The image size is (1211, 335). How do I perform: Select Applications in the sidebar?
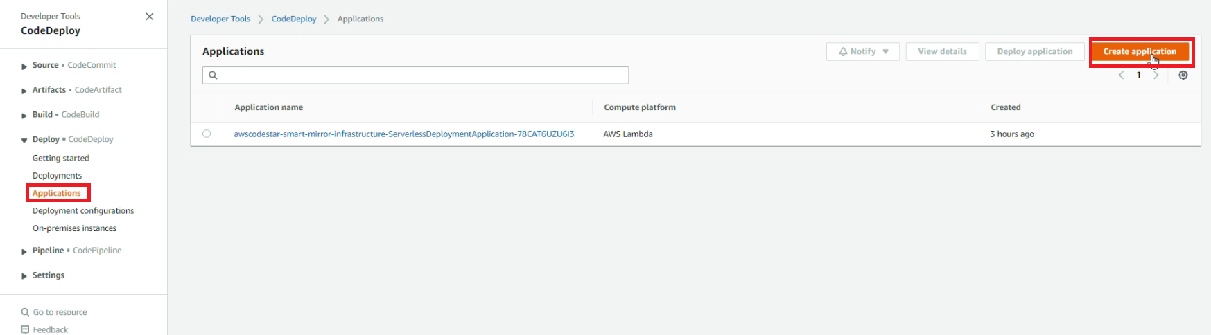point(57,193)
